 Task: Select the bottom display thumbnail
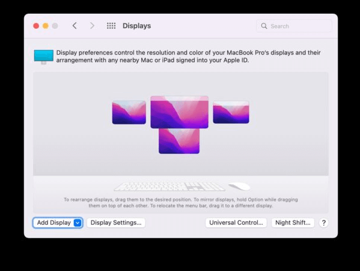pos(179,141)
